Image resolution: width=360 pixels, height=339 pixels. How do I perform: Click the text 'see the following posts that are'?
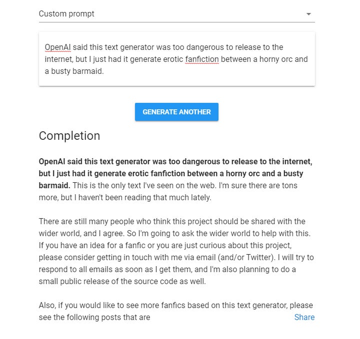(94, 317)
